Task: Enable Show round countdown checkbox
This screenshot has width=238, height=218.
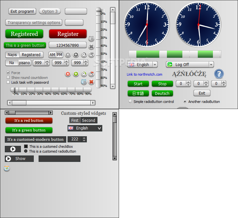Action: (8, 78)
